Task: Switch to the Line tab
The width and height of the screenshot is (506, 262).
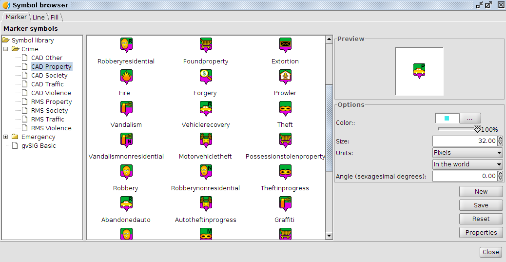Action: coord(39,17)
